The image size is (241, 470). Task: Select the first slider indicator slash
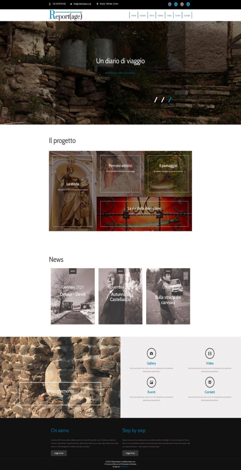[156, 100]
